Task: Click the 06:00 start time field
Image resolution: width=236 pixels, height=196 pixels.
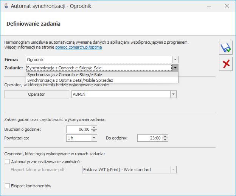Action: 79,129
